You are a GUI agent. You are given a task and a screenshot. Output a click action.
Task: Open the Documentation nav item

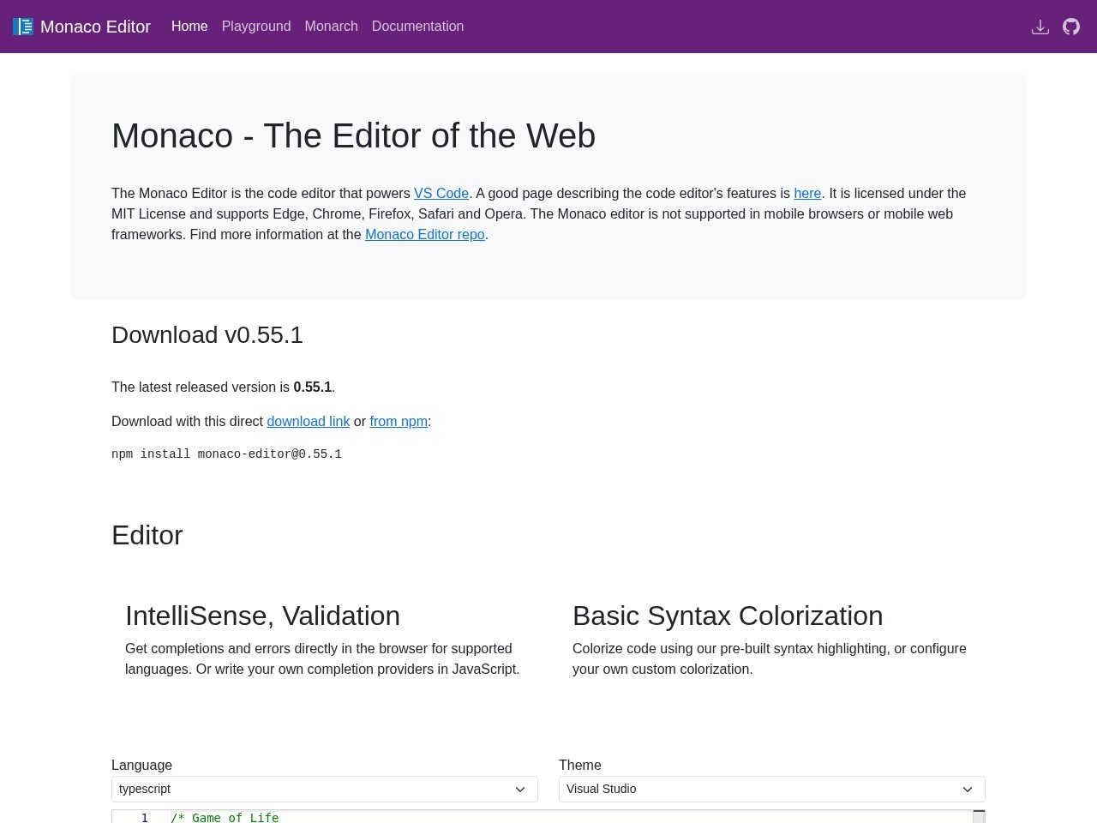417,27
